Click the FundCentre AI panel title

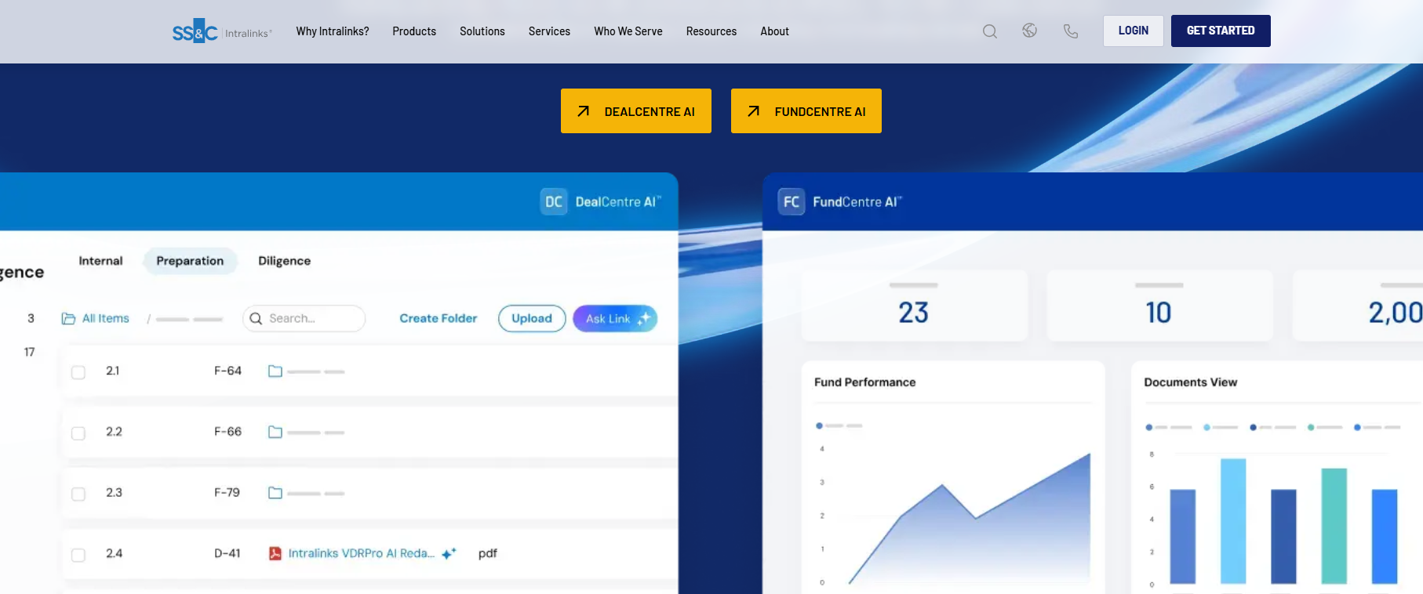coord(857,201)
